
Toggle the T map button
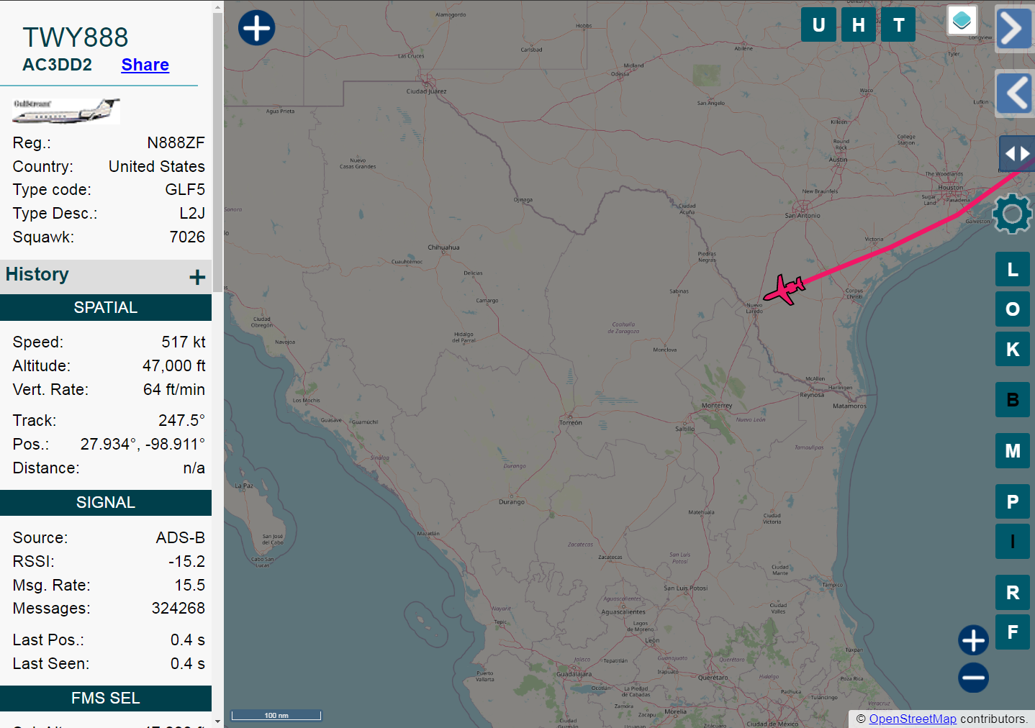[x=899, y=25]
